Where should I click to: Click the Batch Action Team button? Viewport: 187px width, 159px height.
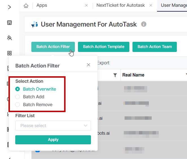point(155,47)
